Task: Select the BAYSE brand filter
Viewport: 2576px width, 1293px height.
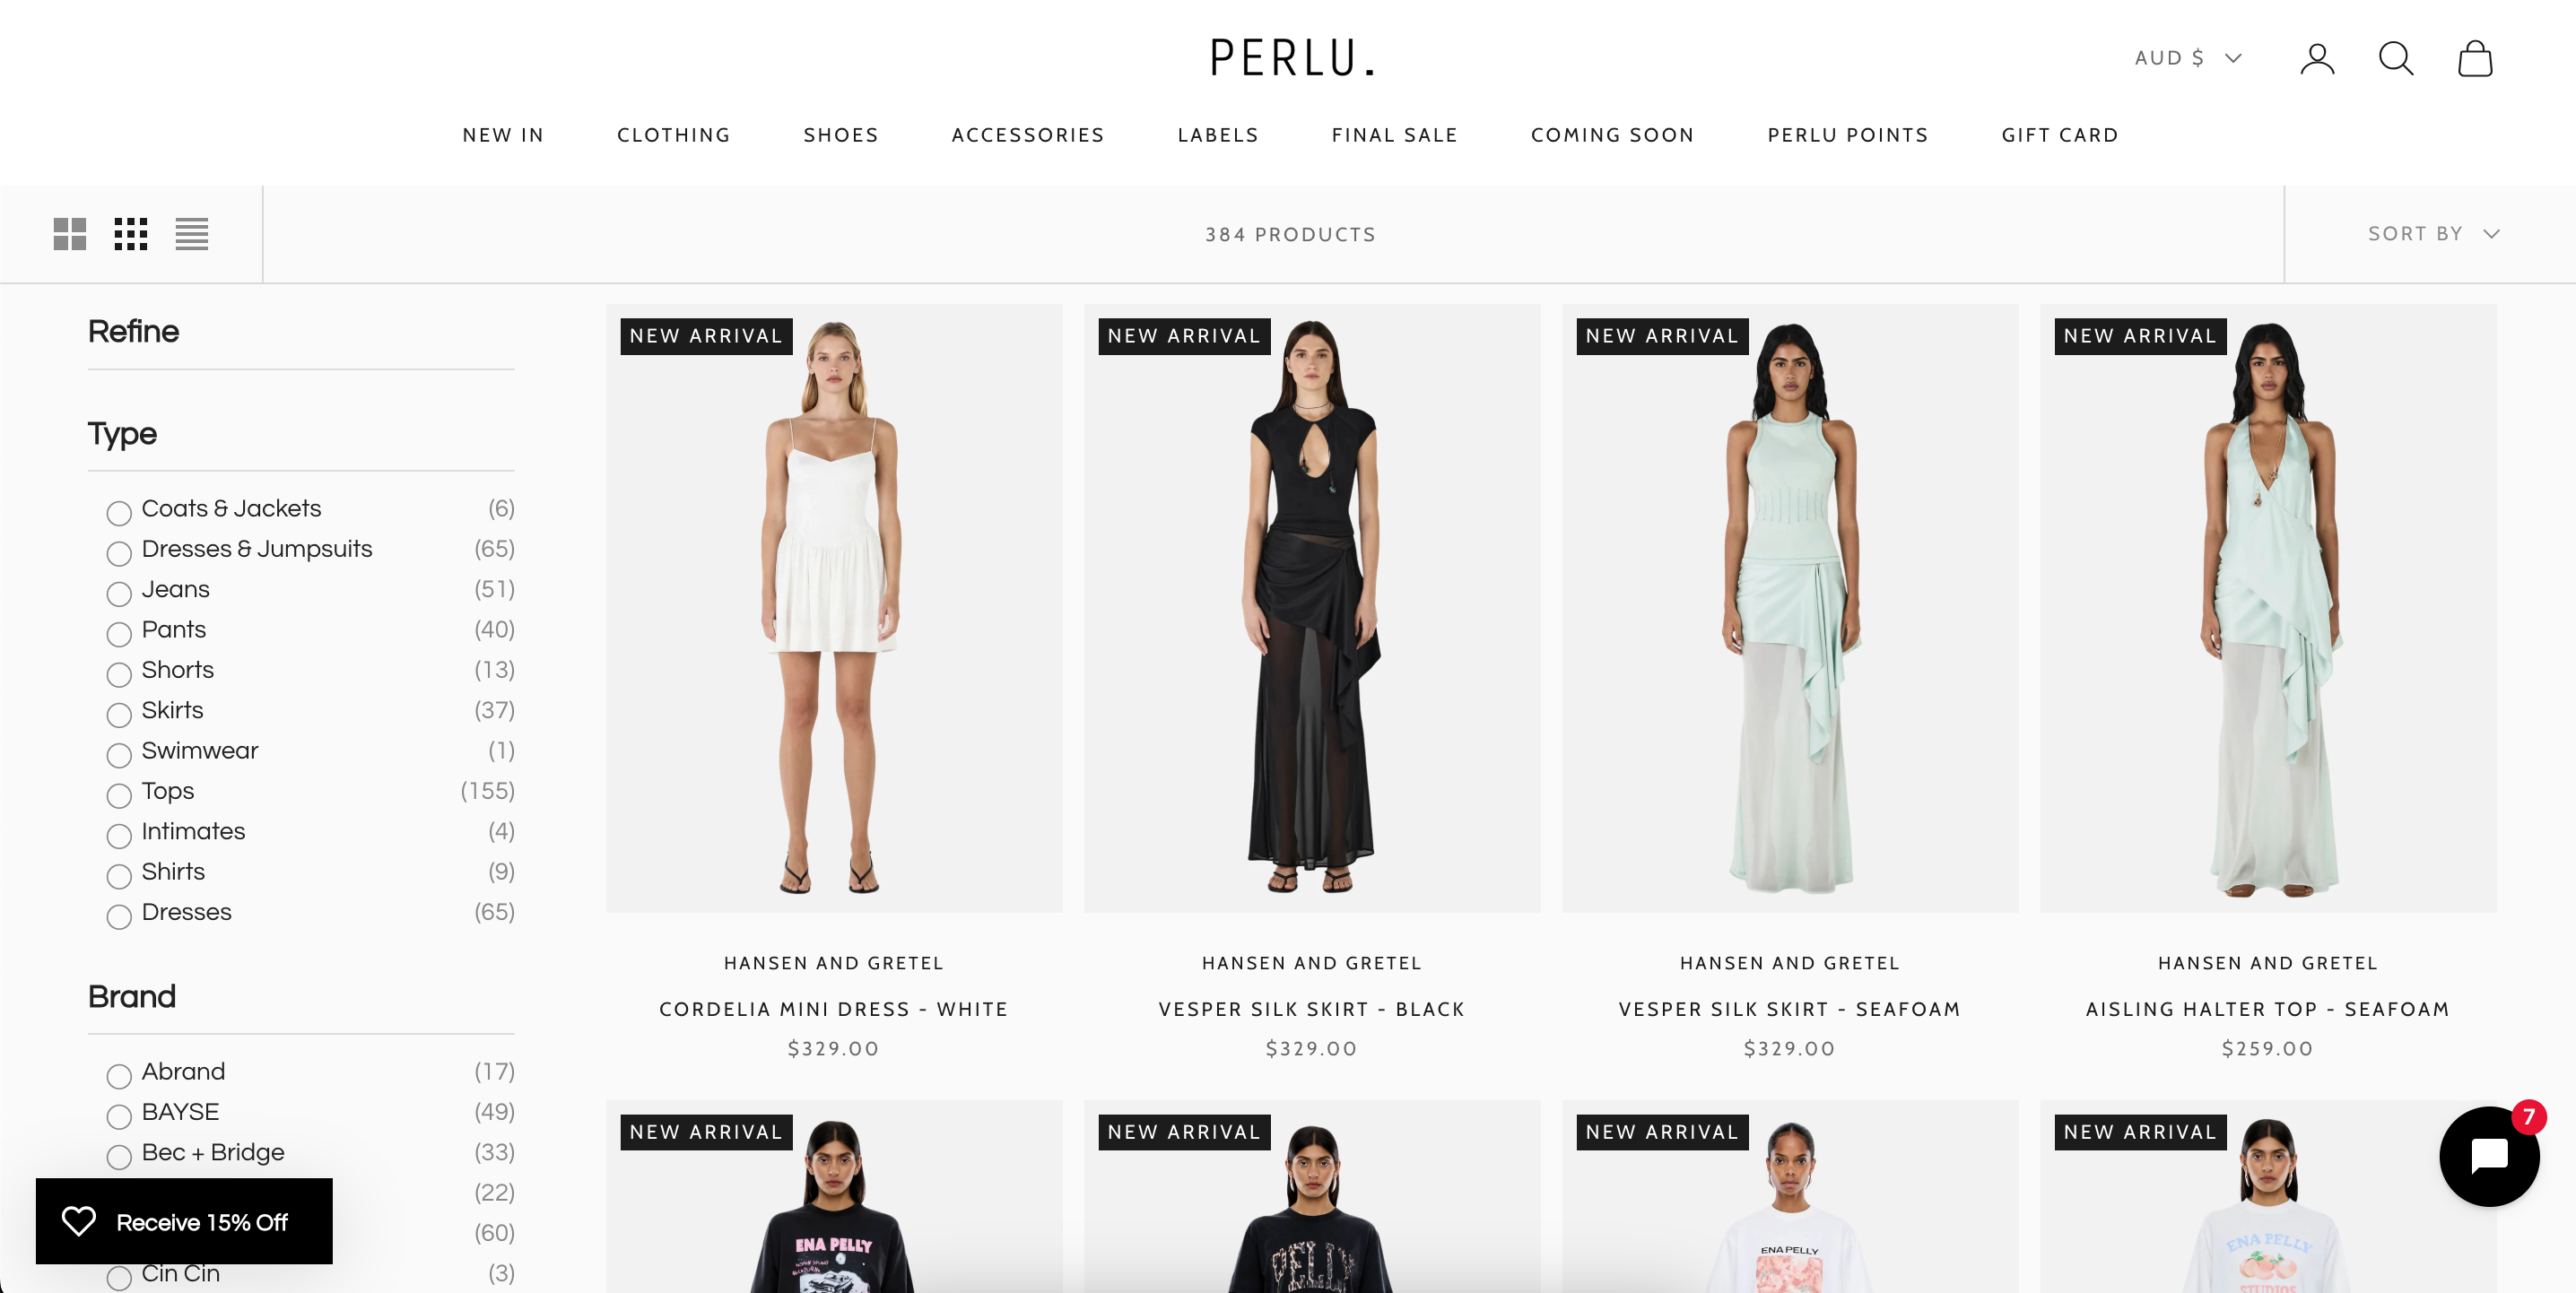Action: (119, 1116)
